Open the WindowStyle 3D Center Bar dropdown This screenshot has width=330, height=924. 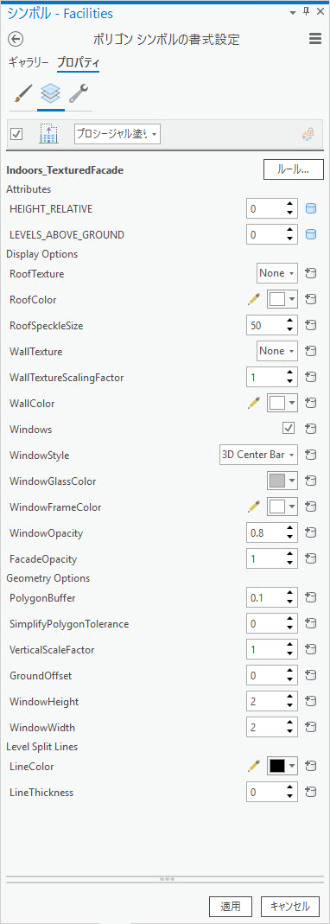coord(258,455)
